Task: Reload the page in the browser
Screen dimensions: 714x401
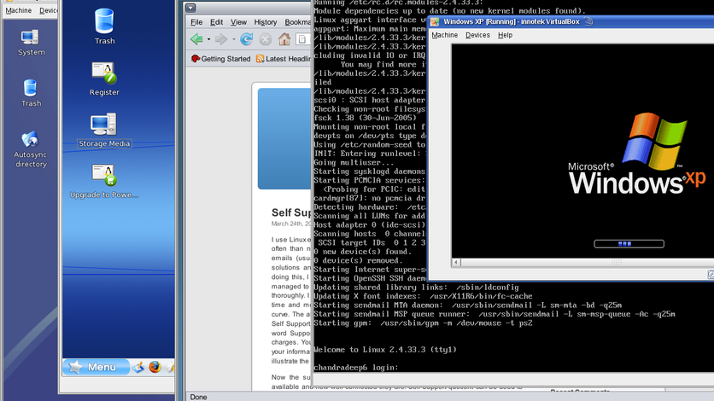Action: 246,39
